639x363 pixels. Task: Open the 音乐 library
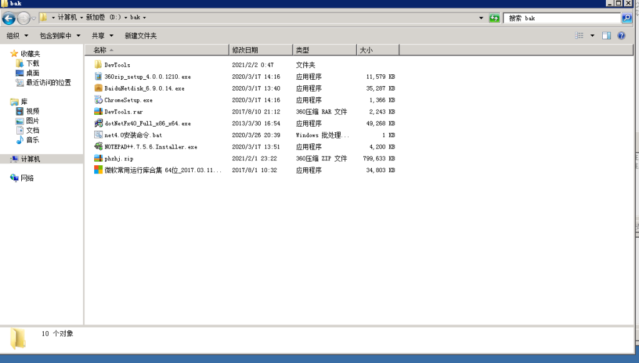32,140
